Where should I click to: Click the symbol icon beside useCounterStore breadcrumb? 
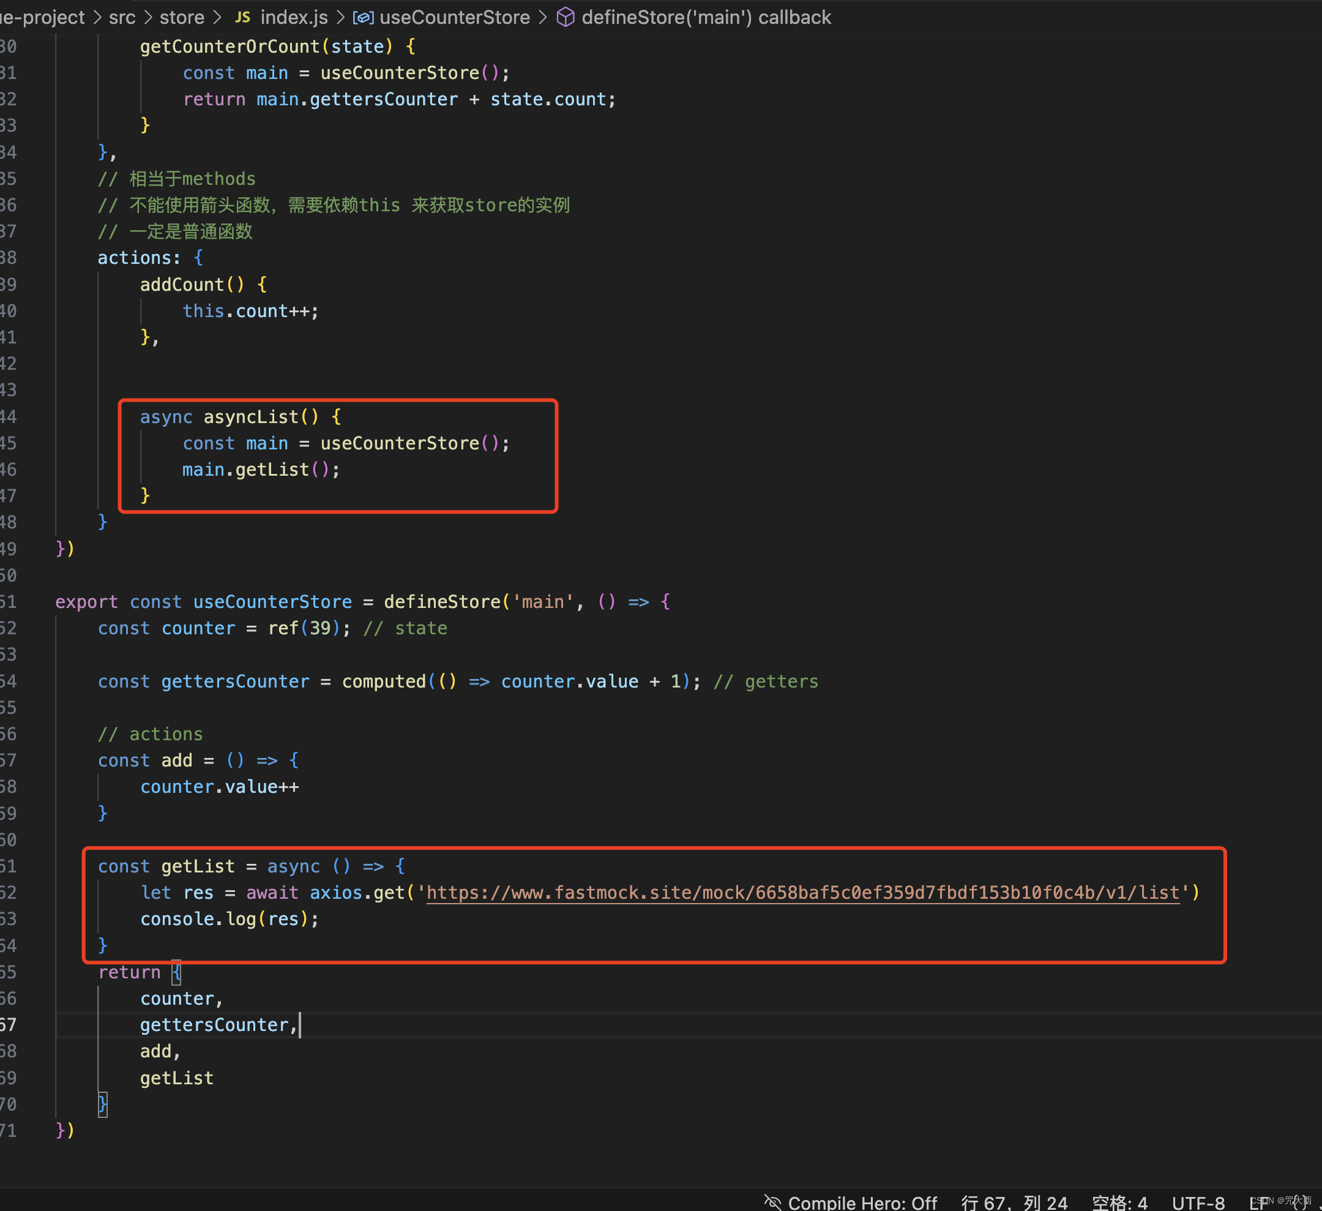pyautogui.click(x=365, y=17)
